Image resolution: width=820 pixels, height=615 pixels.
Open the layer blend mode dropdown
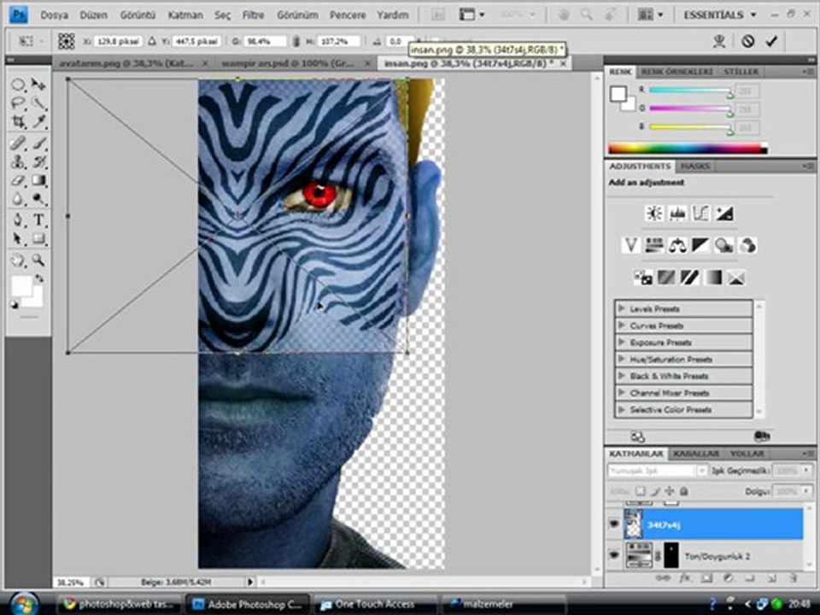tap(658, 471)
